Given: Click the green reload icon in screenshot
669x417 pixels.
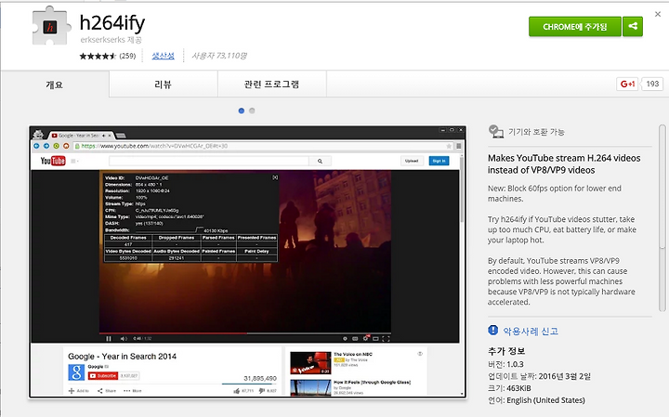Looking at the screenshot, I should pos(56,146).
